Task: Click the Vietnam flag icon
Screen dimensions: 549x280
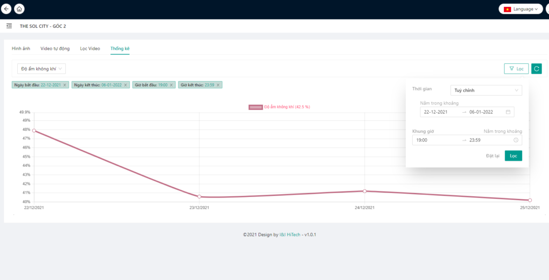Action: [507, 10]
